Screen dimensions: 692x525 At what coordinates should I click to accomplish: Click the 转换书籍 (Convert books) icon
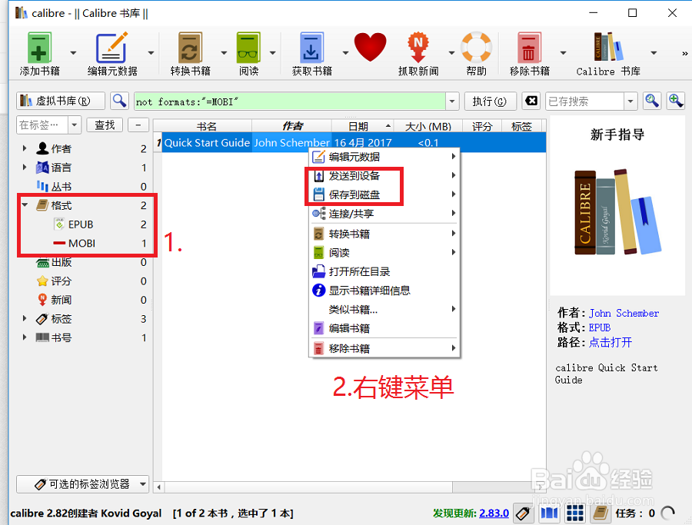point(189,48)
